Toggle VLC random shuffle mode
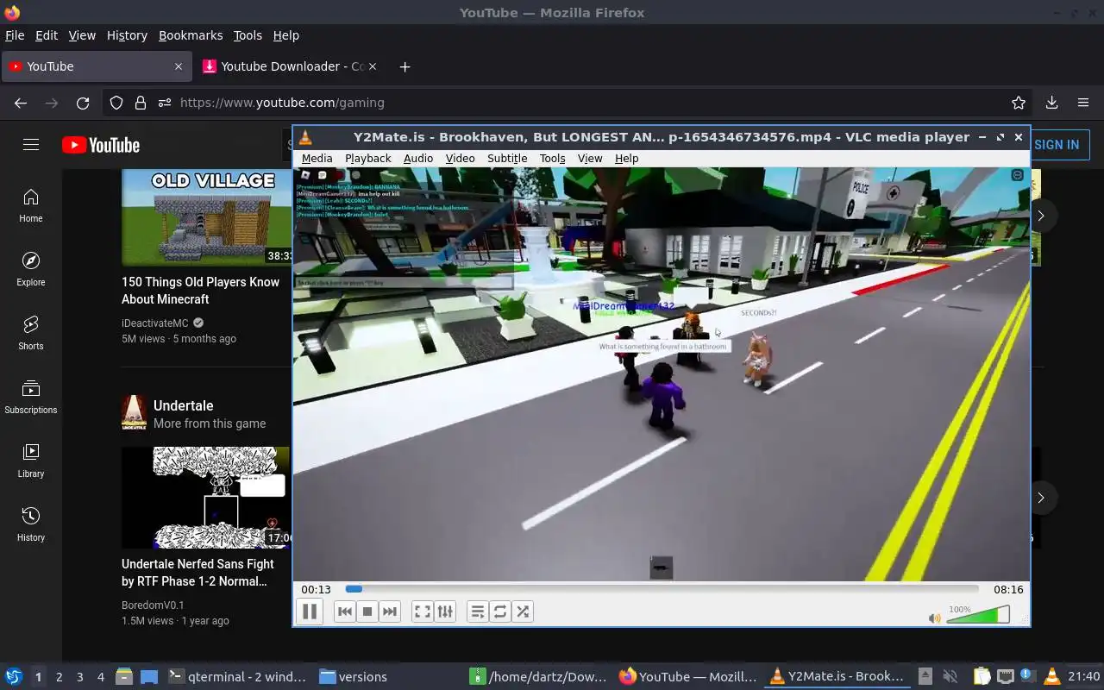Image resolution: width=1104 pixels, height=690 pixels. pos(523,612)
